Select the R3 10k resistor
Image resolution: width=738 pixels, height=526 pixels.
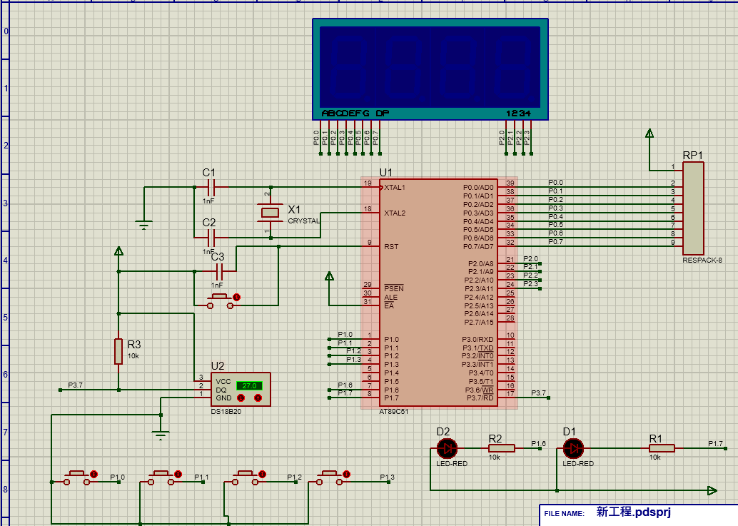(x=118, y=351)
